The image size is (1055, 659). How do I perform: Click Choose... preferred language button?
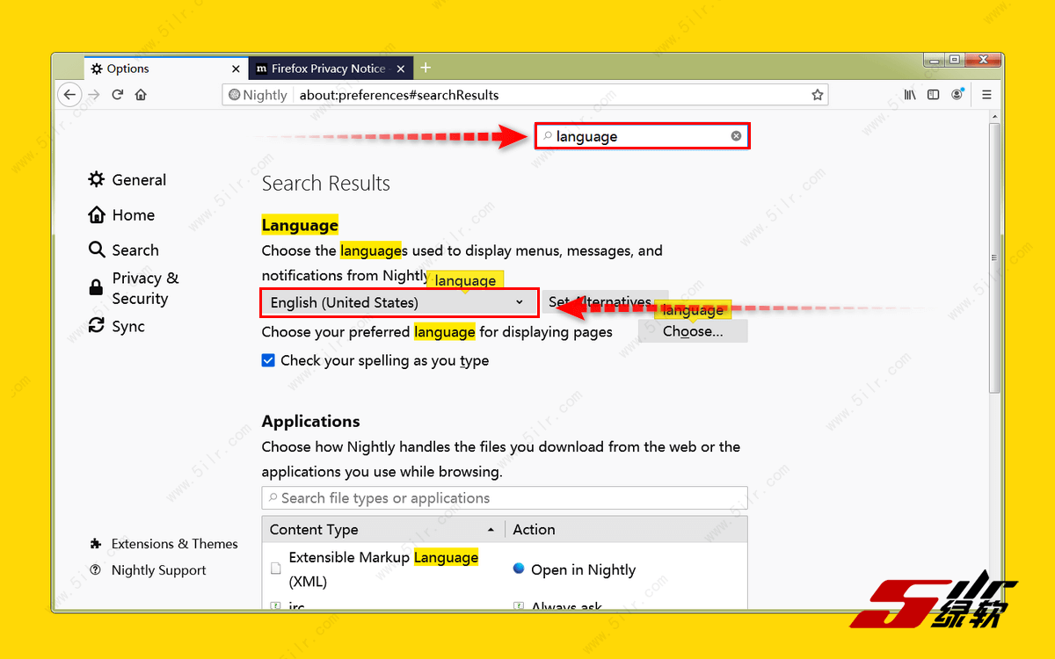pyautogui.click(x=693, y=331)
